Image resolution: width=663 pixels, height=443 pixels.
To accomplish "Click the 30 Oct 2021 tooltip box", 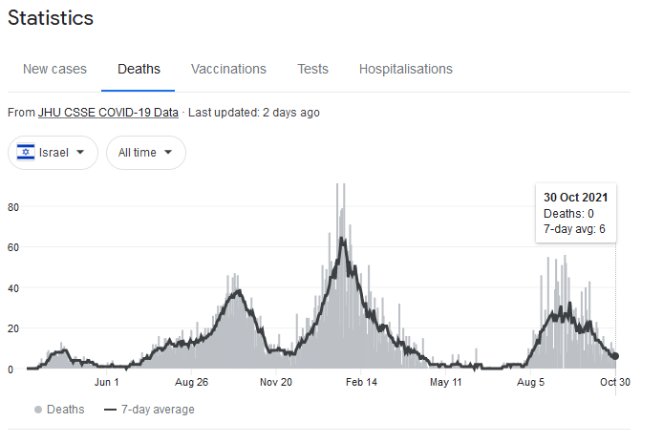I will 576,213.
